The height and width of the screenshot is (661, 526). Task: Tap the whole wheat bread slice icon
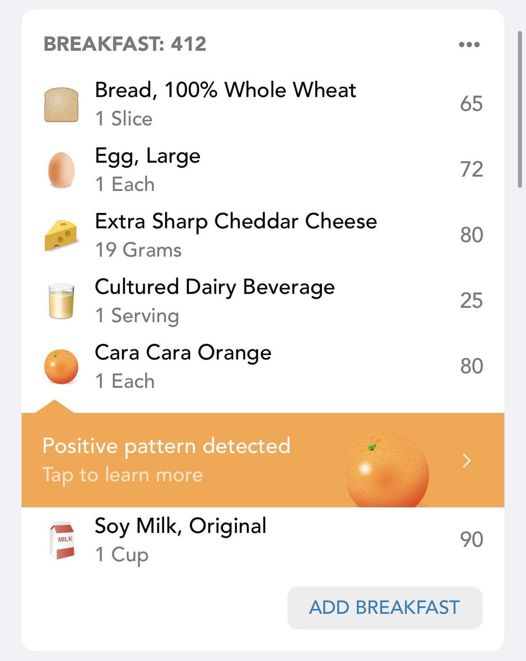[61, 105]
